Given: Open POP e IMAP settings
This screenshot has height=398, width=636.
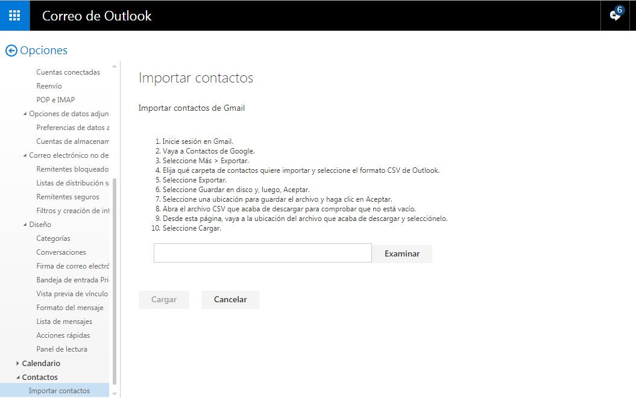Looking at the screenshot, I should (x=57, y=99).
